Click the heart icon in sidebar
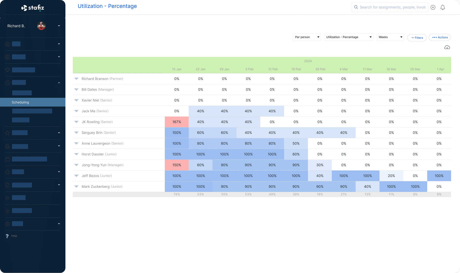 tap(8, 70)
